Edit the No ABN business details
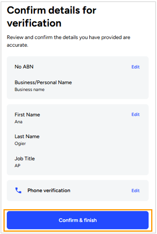This screenshot has height=234, width=157. (x=135, y=67)
